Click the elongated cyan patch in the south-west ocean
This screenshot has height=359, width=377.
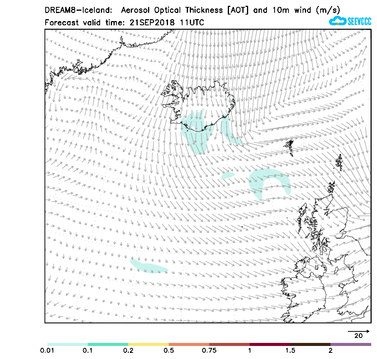click(149, 267)
